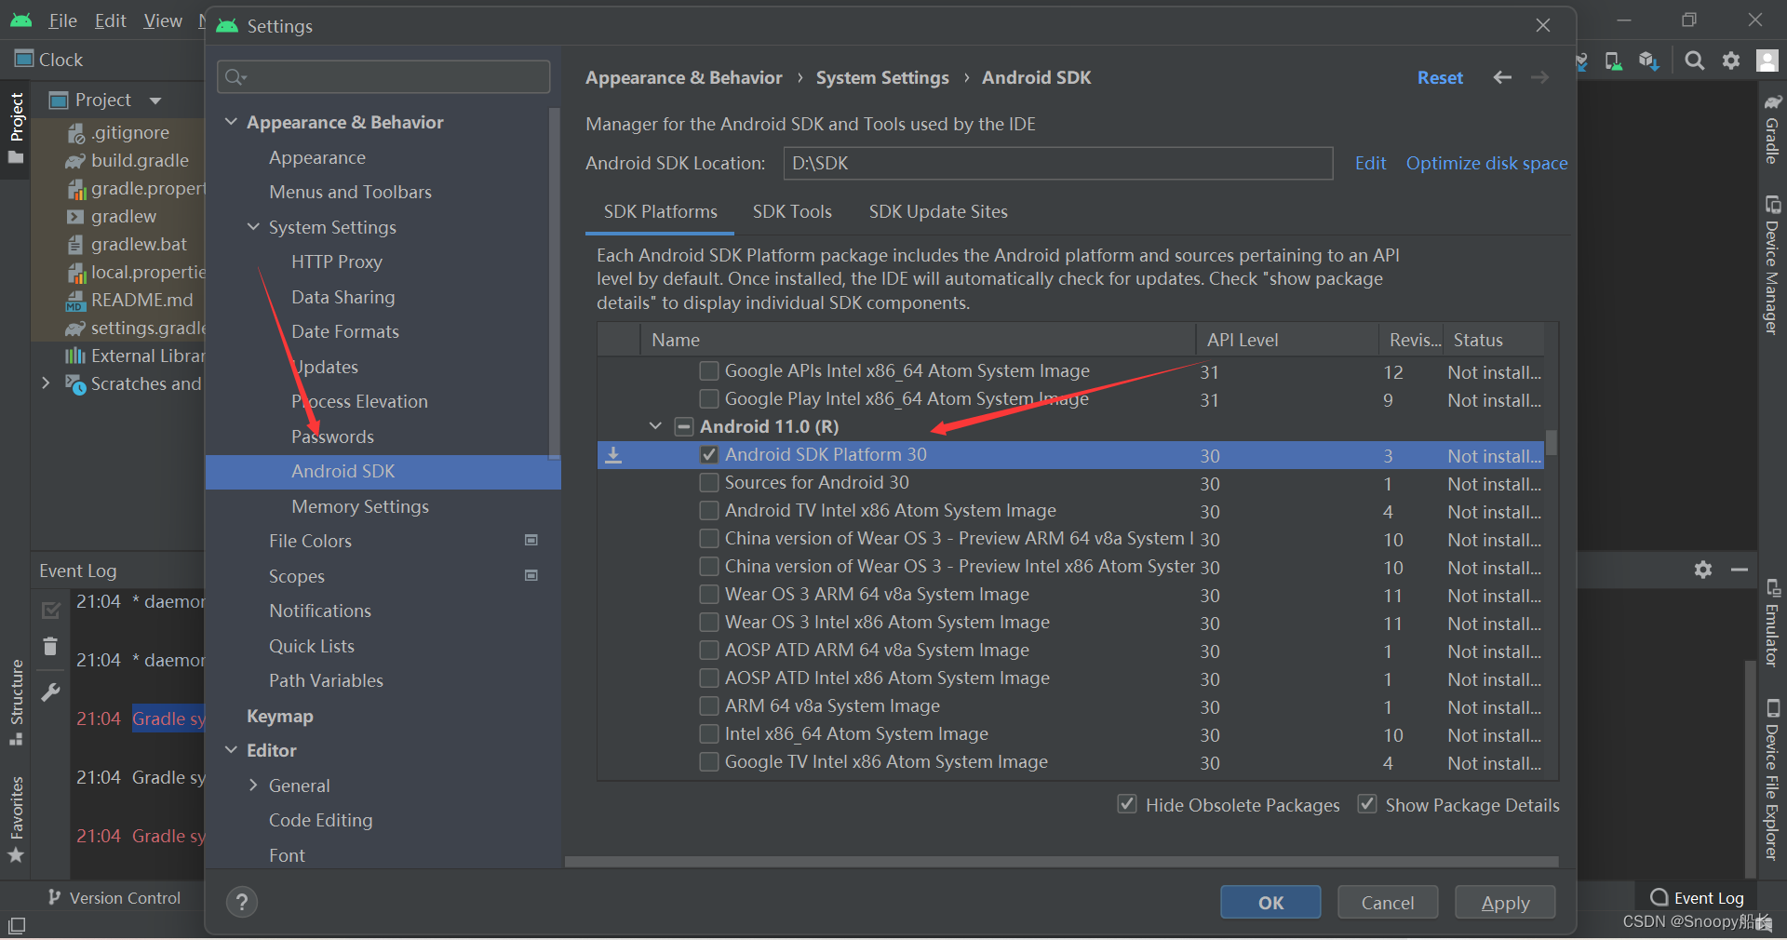This screenshot has height=940, width=1787.
Task: Click the forward arrow in Settings header
Action: point(1540,78)
